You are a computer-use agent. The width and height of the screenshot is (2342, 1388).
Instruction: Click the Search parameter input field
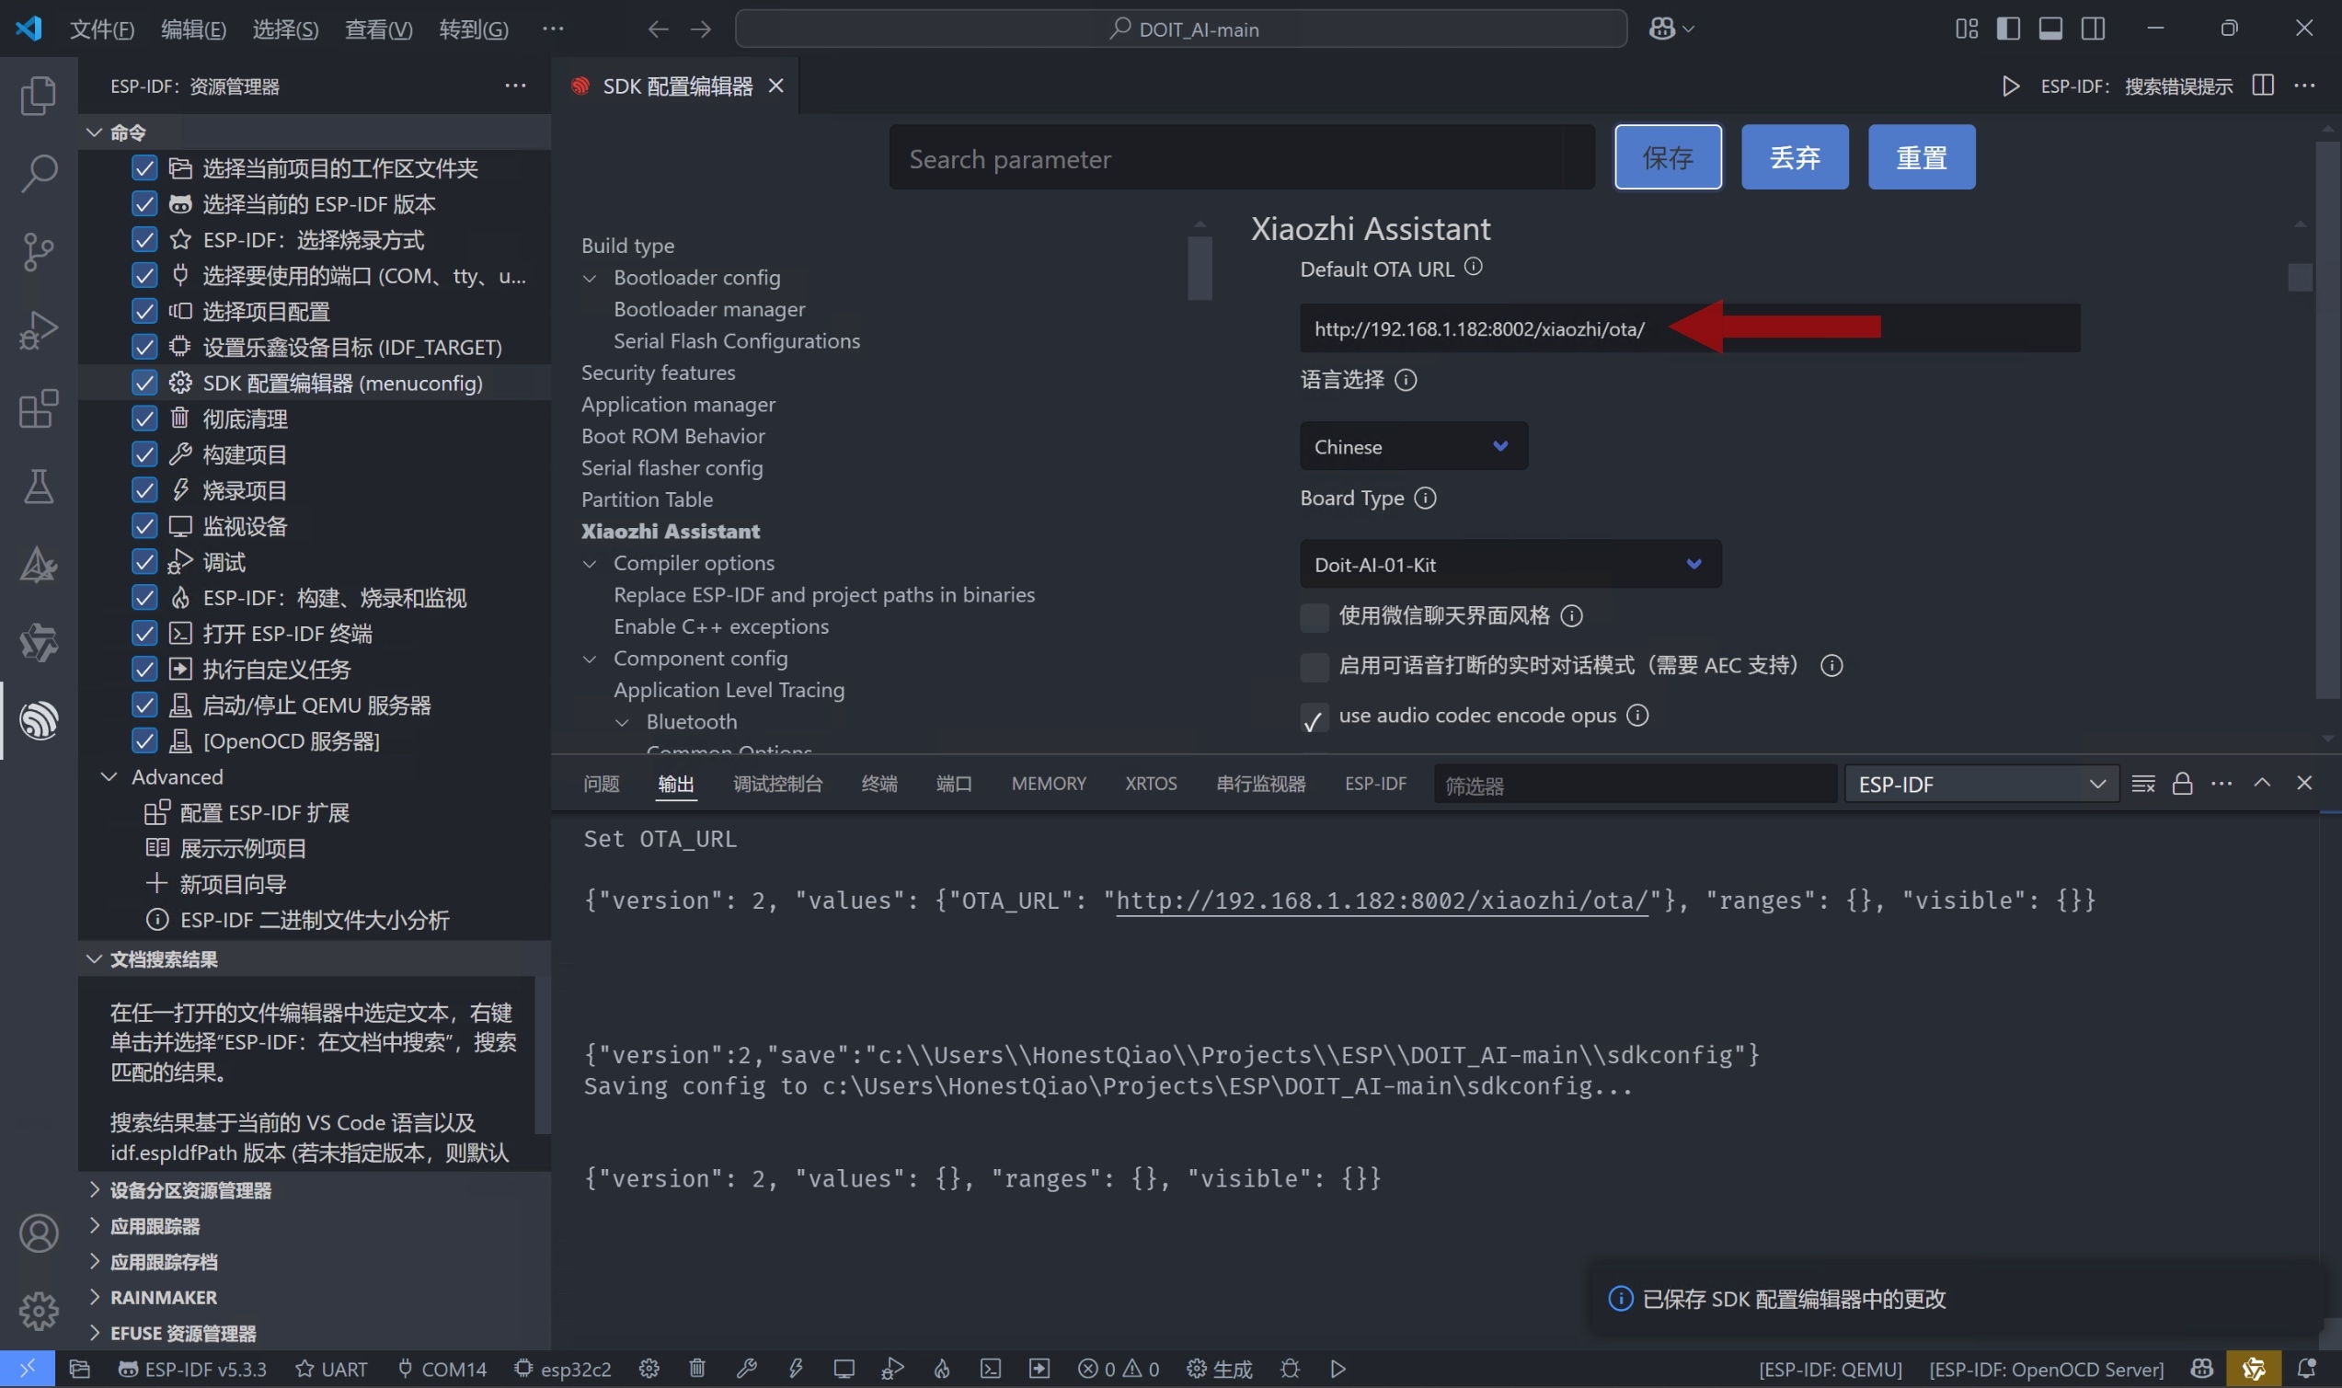tap(1241, 159)
